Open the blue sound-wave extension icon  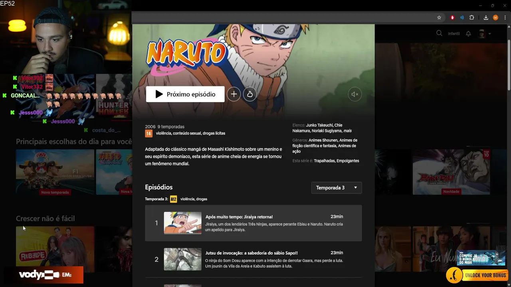coord(462,18)
